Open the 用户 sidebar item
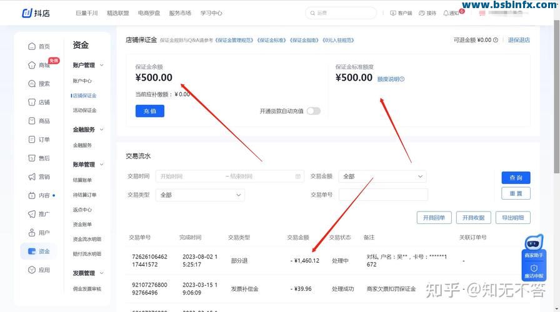The height and width of the screenshot is (312, 560). point(39,233)
